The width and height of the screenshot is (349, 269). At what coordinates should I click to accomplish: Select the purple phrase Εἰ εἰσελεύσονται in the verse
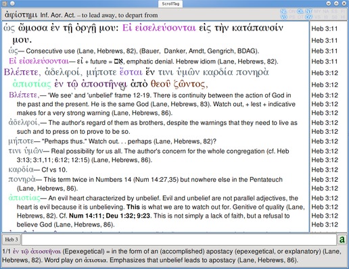(159, 28)
